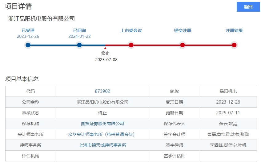This screenshot has width=261, height=162.
Task: Click the 项目详情 page heading
Action: [18, 6]
